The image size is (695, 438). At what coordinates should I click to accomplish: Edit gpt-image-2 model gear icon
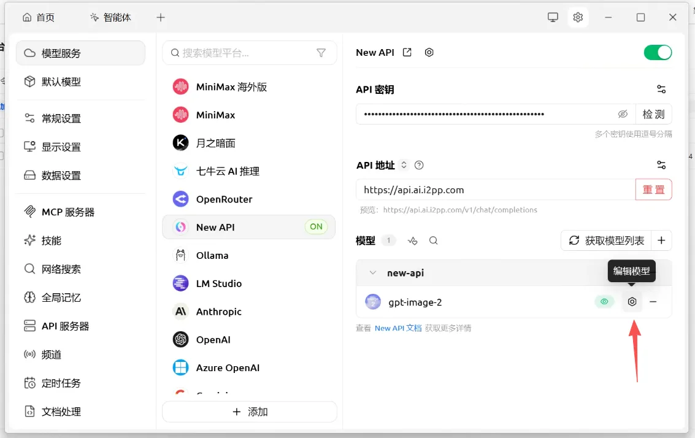pos(632,302)
